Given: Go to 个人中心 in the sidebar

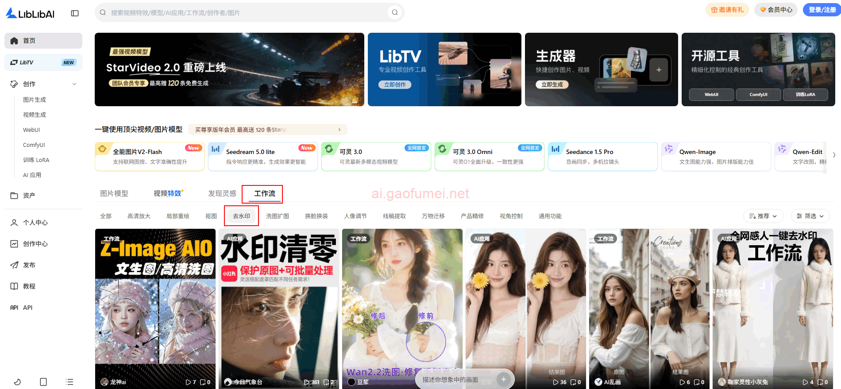Looking at the screenshot, I should click(35, 223).
